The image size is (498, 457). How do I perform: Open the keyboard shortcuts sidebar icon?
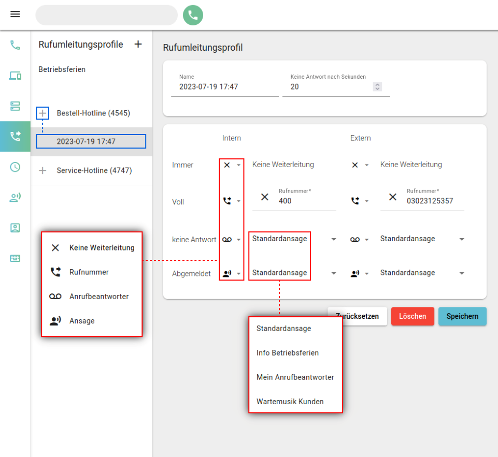point(15,258)
